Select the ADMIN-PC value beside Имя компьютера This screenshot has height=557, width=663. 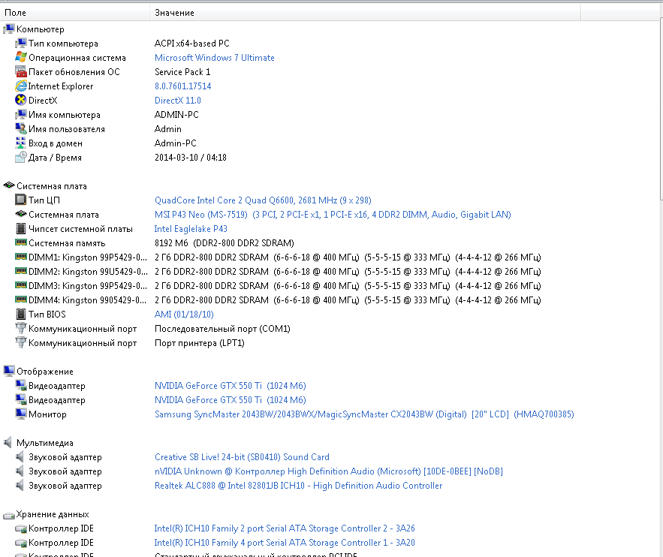pos(176,115)
